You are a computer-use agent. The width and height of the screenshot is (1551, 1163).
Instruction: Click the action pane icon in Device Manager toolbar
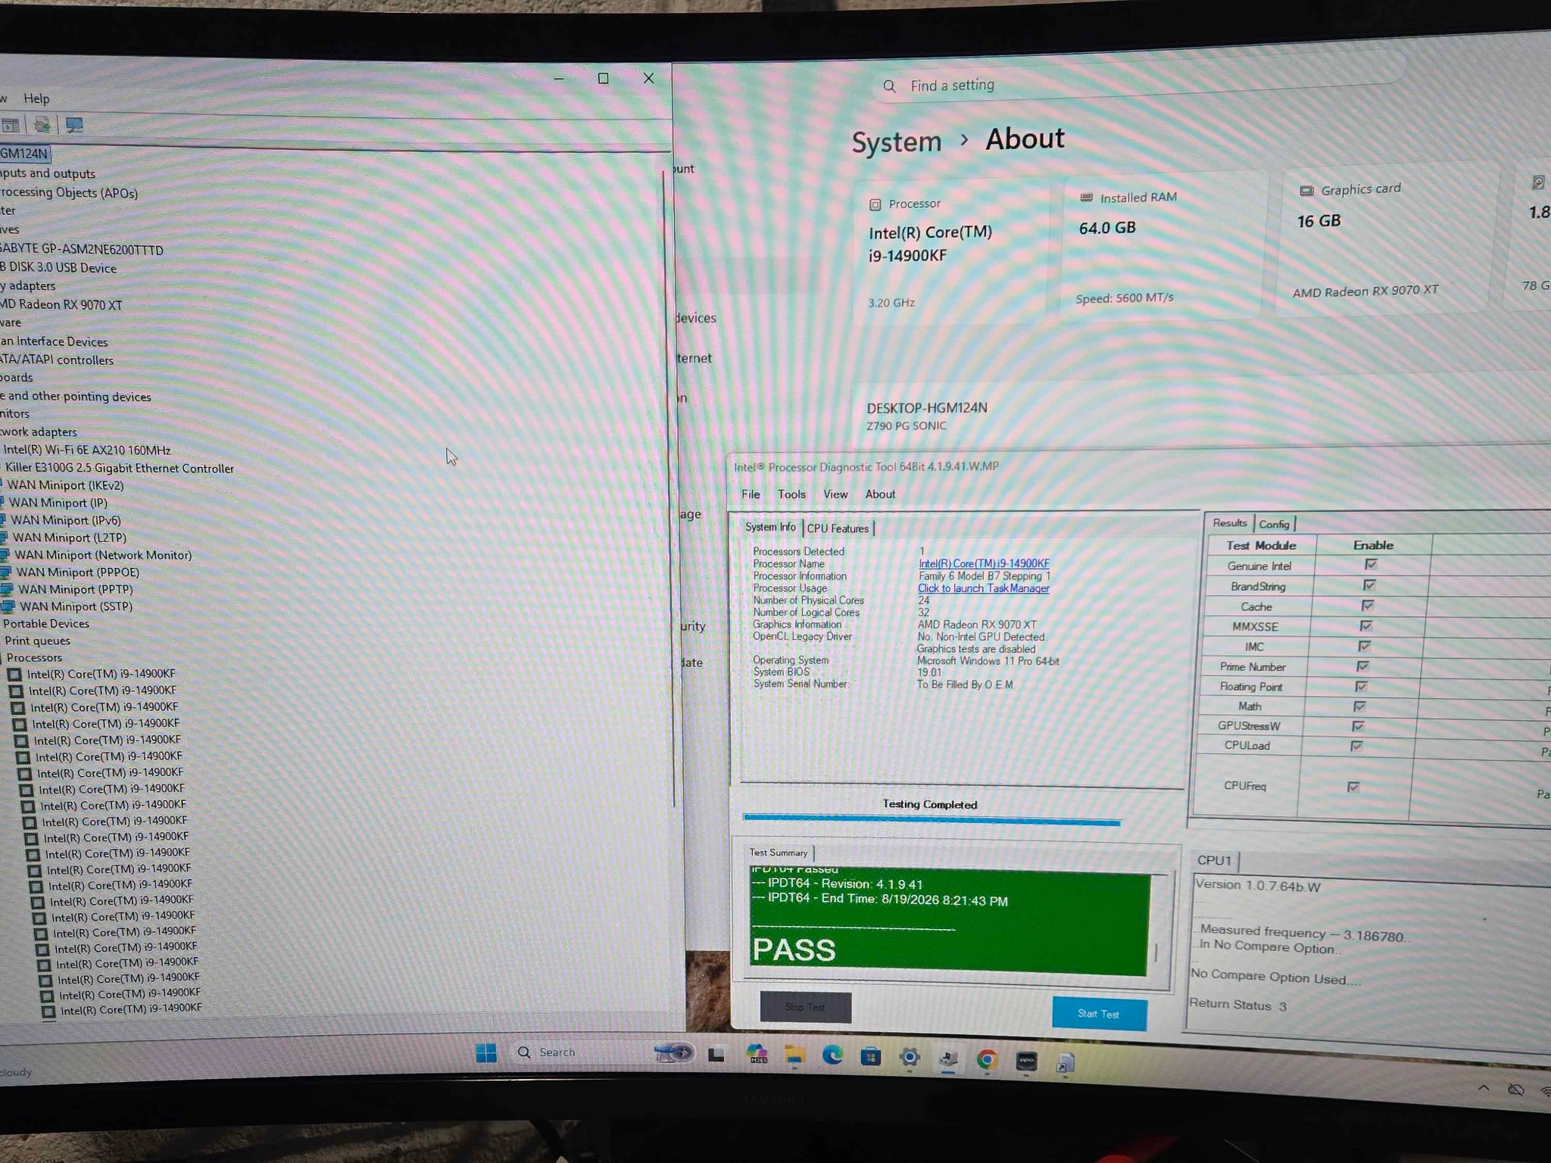[11, 125]
